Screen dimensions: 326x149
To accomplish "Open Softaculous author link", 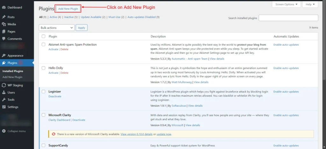I will pos(179,106).
